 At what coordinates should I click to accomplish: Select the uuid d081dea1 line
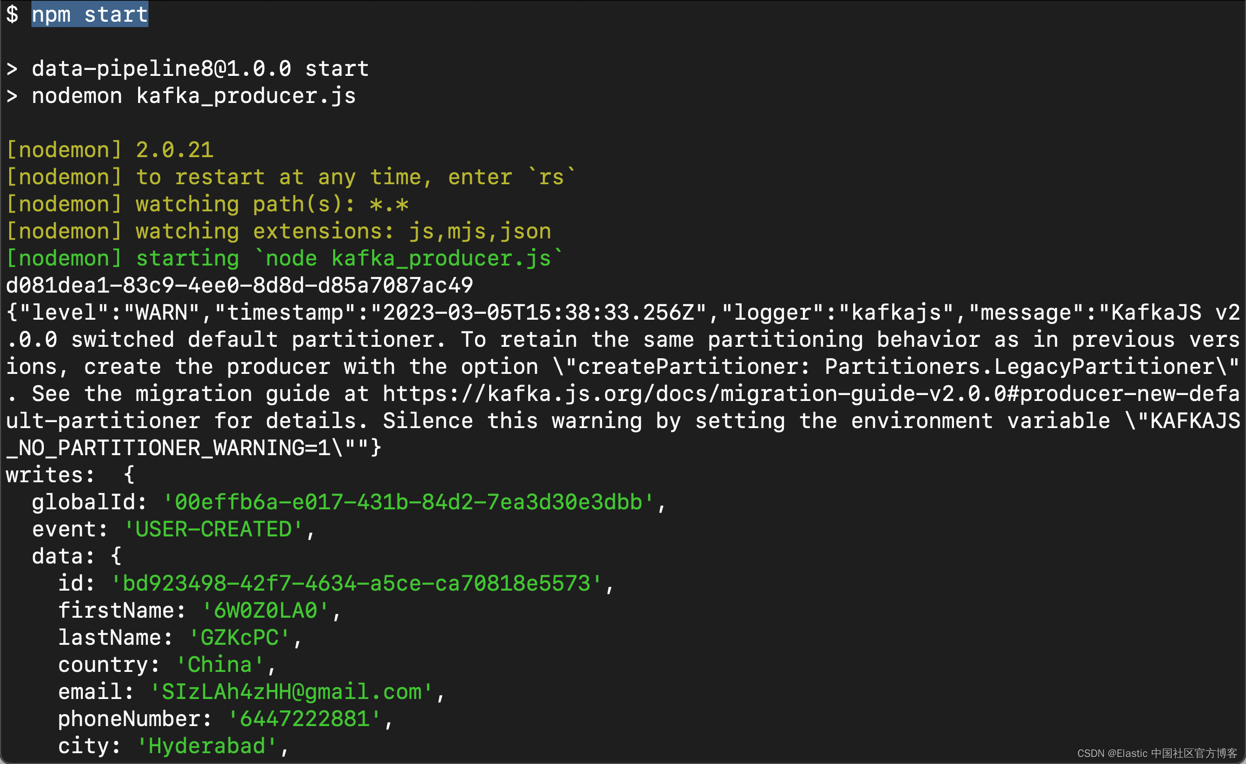[239, 286]
